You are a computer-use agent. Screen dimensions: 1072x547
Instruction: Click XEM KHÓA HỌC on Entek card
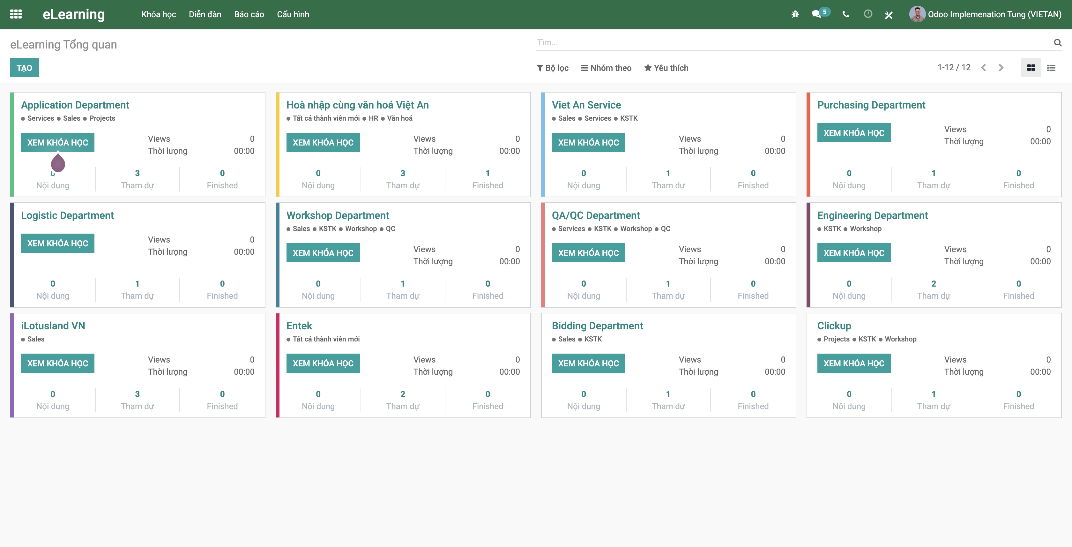323,363
